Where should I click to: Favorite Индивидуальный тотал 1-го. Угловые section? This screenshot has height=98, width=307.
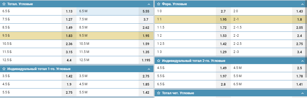pos(4,69)
